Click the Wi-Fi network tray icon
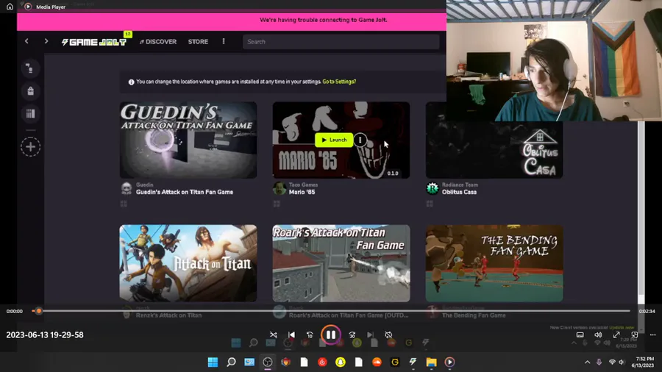 point(612,362)
